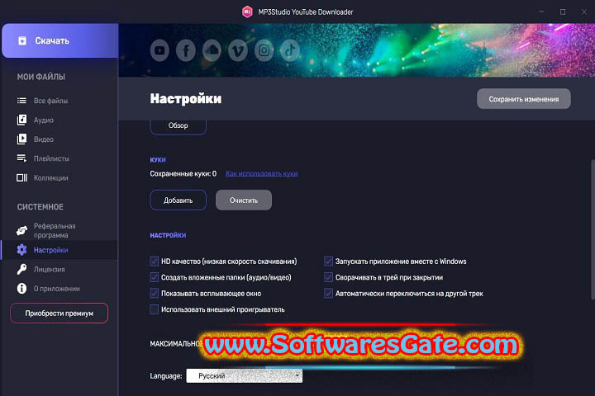The height and width of the screenshot is (396, 595).
Task: Click Очистить cookies button
Action: 244,200
